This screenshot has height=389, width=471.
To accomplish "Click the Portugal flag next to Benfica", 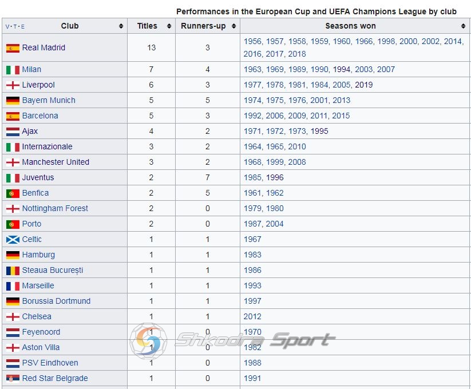I will [13, 193].
